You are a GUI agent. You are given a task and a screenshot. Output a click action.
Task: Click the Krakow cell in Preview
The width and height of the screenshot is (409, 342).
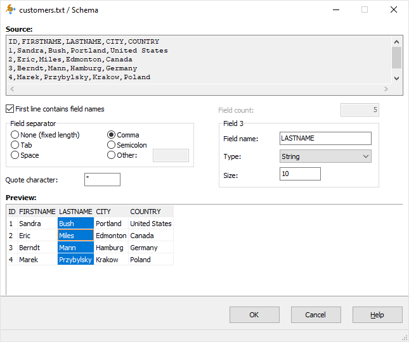[111, 260]
